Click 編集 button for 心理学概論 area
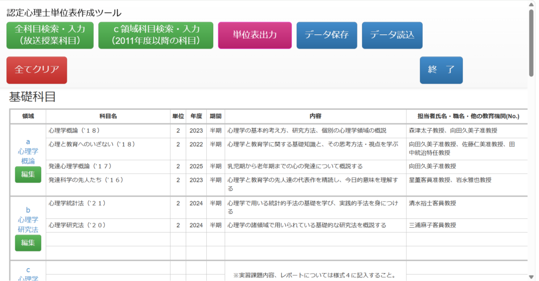Viewport: 539px width, 281px height. (28, 175)
